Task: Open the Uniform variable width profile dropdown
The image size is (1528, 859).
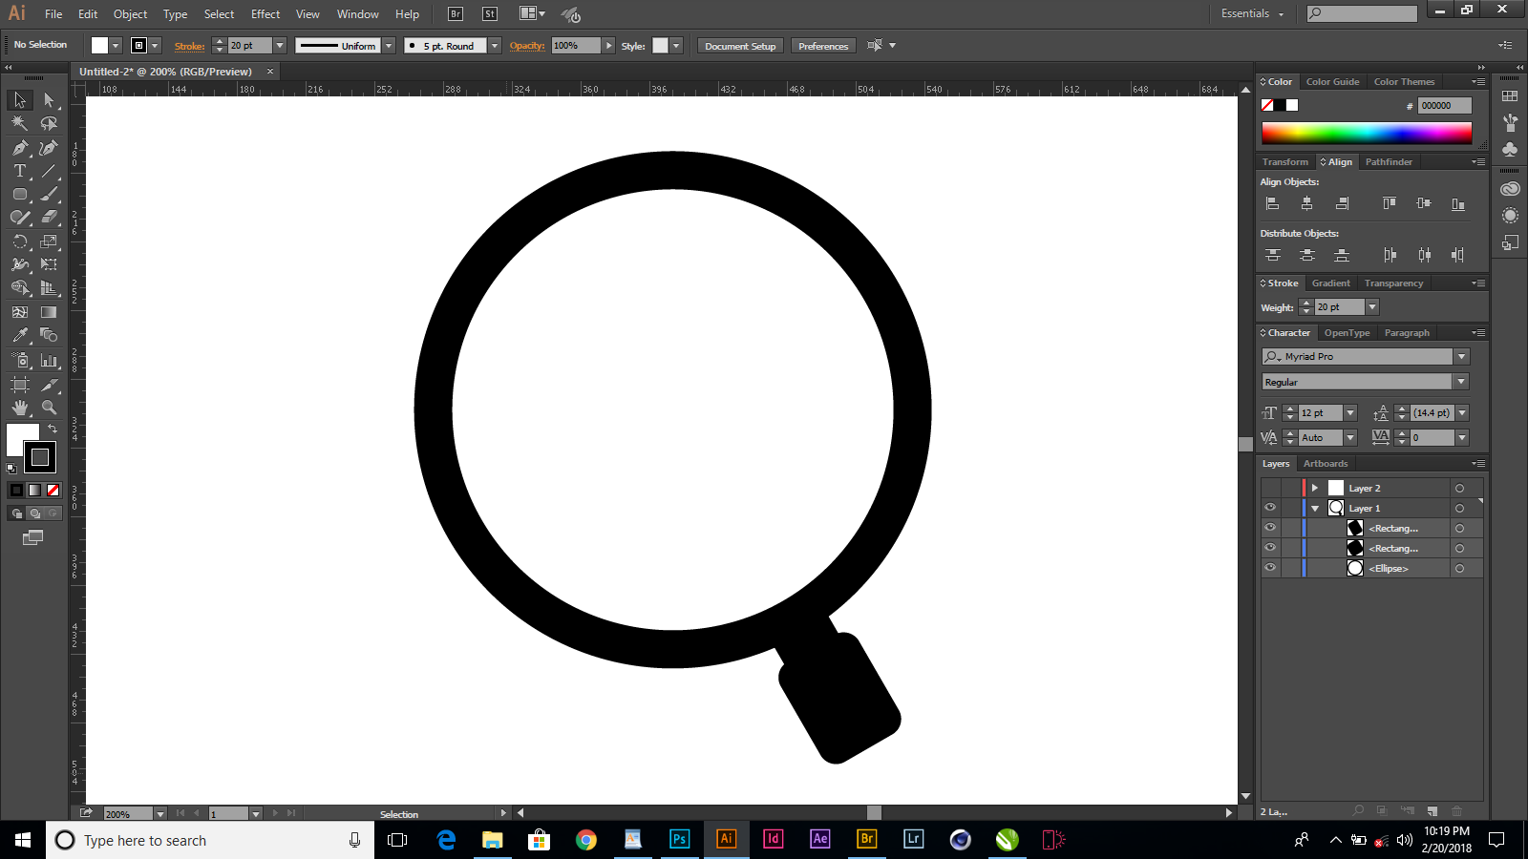Action: (x=389, y=45)
